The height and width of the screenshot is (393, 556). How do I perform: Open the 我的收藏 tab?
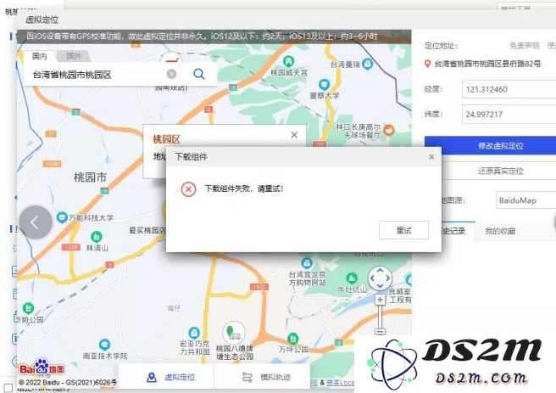tap(500, 231)
